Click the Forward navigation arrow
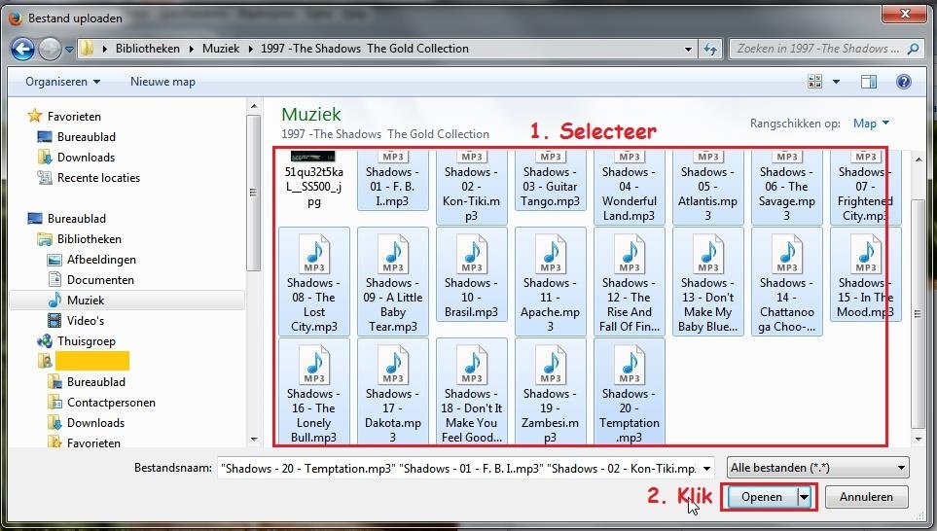Image resolution: width=937 pixels, height=531 pixels. pyautogui.click(x=51, y=49)
